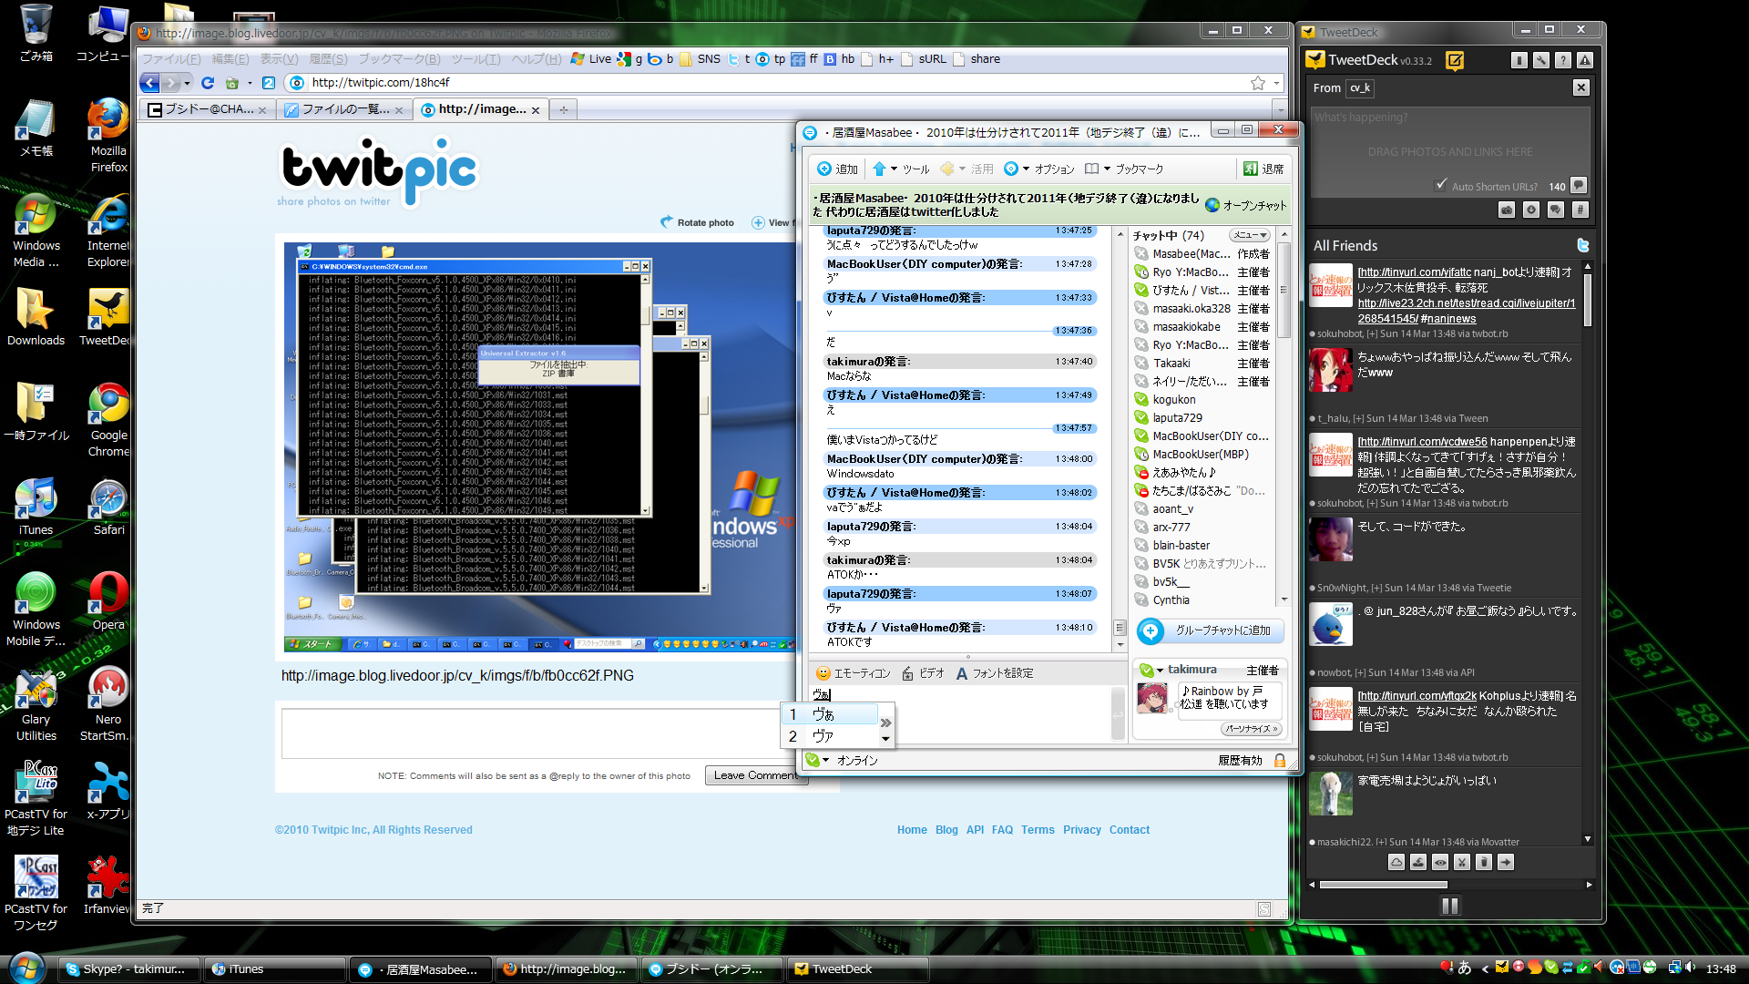Click Rotate photo link on Twitpic
This screenshot has height=984, width=1749.
click(x=698, y=222)
